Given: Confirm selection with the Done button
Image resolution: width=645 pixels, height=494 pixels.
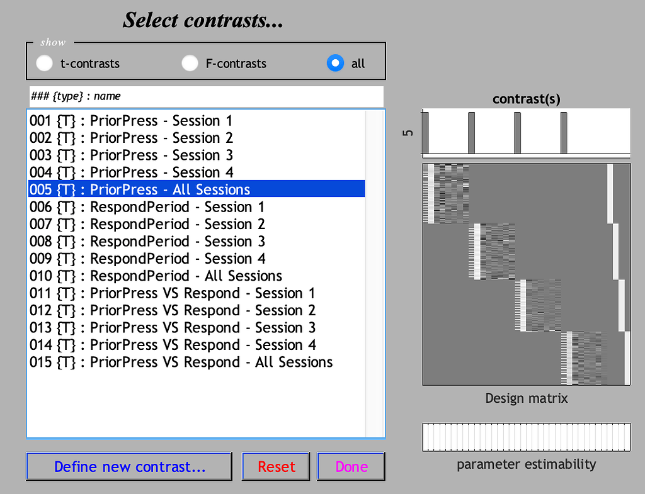Looking at the screenshot, I should coord(351,466).
